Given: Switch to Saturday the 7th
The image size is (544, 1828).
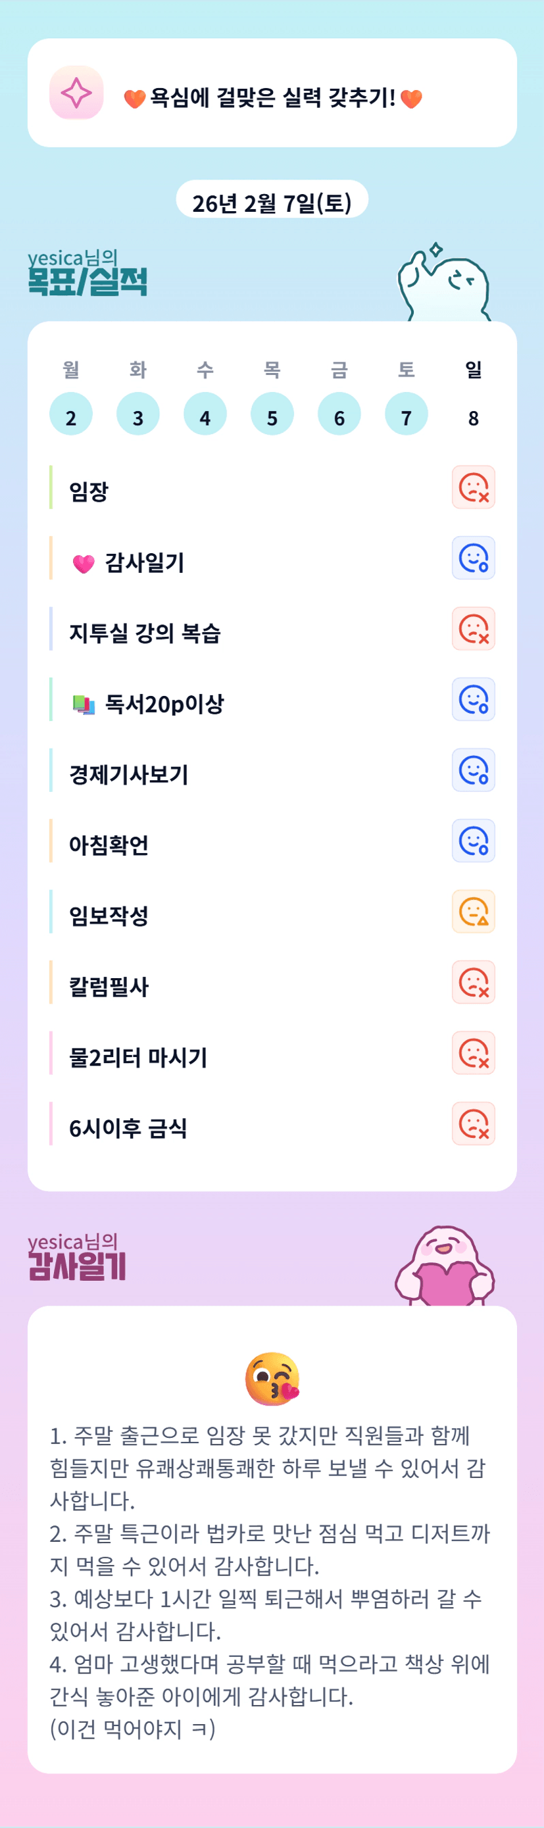Looking at the screenshot, I should tap(407, 414).
